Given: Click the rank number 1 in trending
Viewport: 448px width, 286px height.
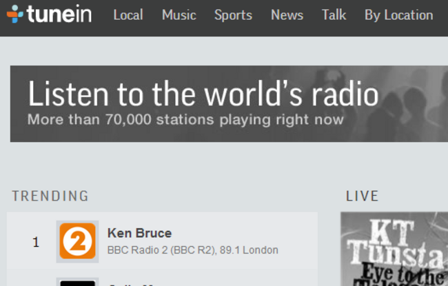Looking at the screenshot, I should click(x=36, y=242).
